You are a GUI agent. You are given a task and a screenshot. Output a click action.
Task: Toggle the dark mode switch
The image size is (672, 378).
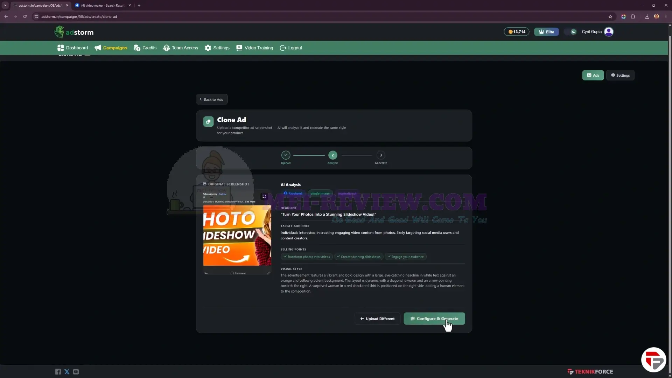coord(570,32)
